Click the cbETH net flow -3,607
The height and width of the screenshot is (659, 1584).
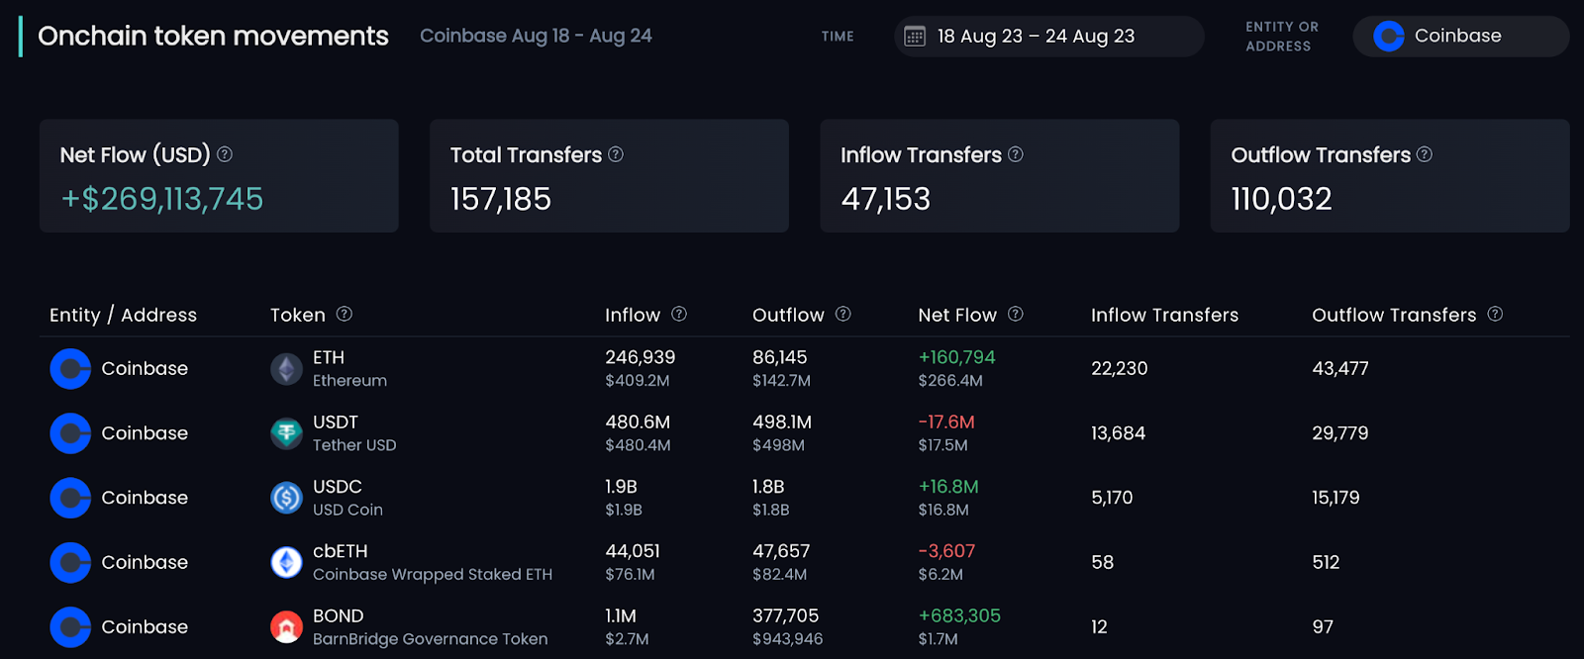coord(946,550)
